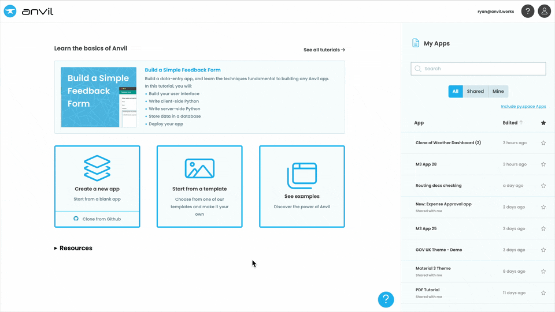Click Include py.space Apps link
Screen dimensions: 555x312
[x=523, y=106]
